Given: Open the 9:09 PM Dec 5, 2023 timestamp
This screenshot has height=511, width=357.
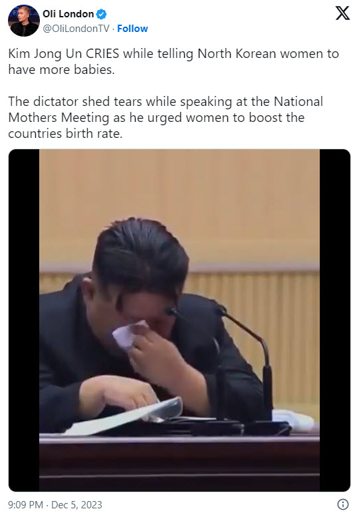Looking at the screenshot, I should (x=55, y=504).
